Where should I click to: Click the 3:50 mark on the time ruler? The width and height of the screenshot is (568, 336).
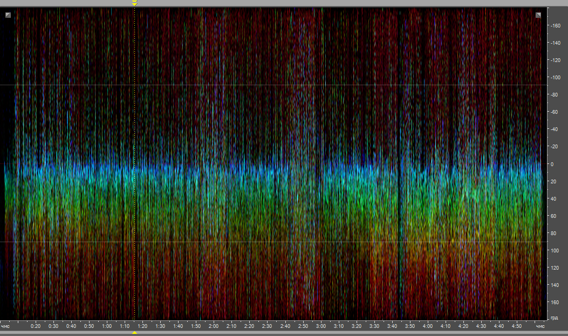pyautogui.click(x=410, y=326)
